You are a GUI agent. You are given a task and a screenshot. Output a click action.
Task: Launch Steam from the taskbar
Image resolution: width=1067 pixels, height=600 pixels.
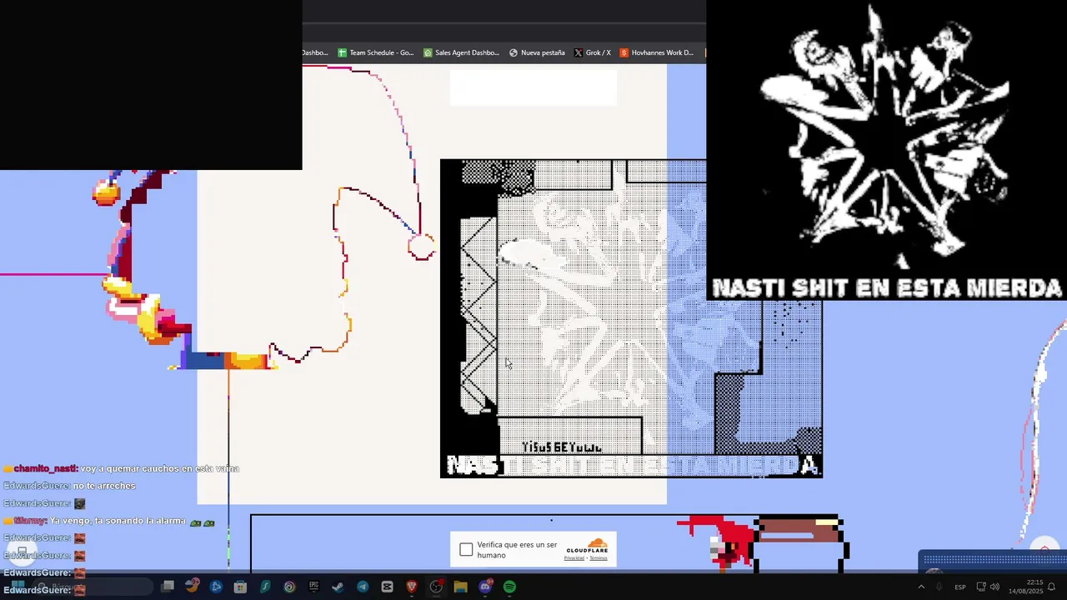(x=338, y=587)
